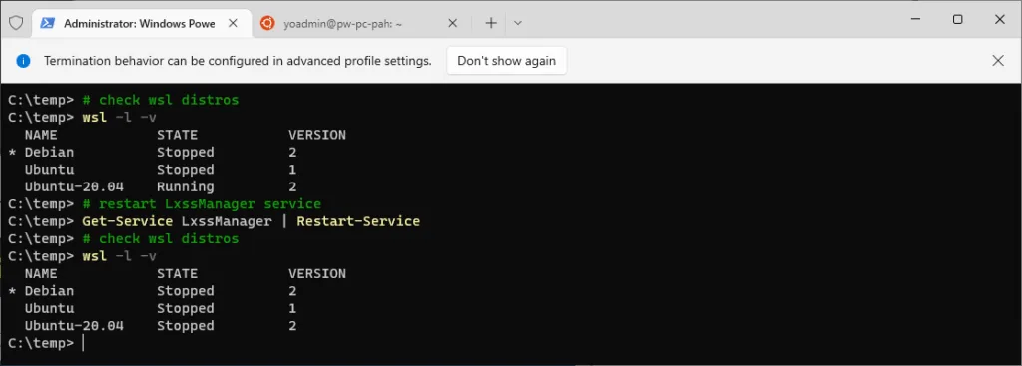Open a new tab with the plus button

(x=491, y=24)
